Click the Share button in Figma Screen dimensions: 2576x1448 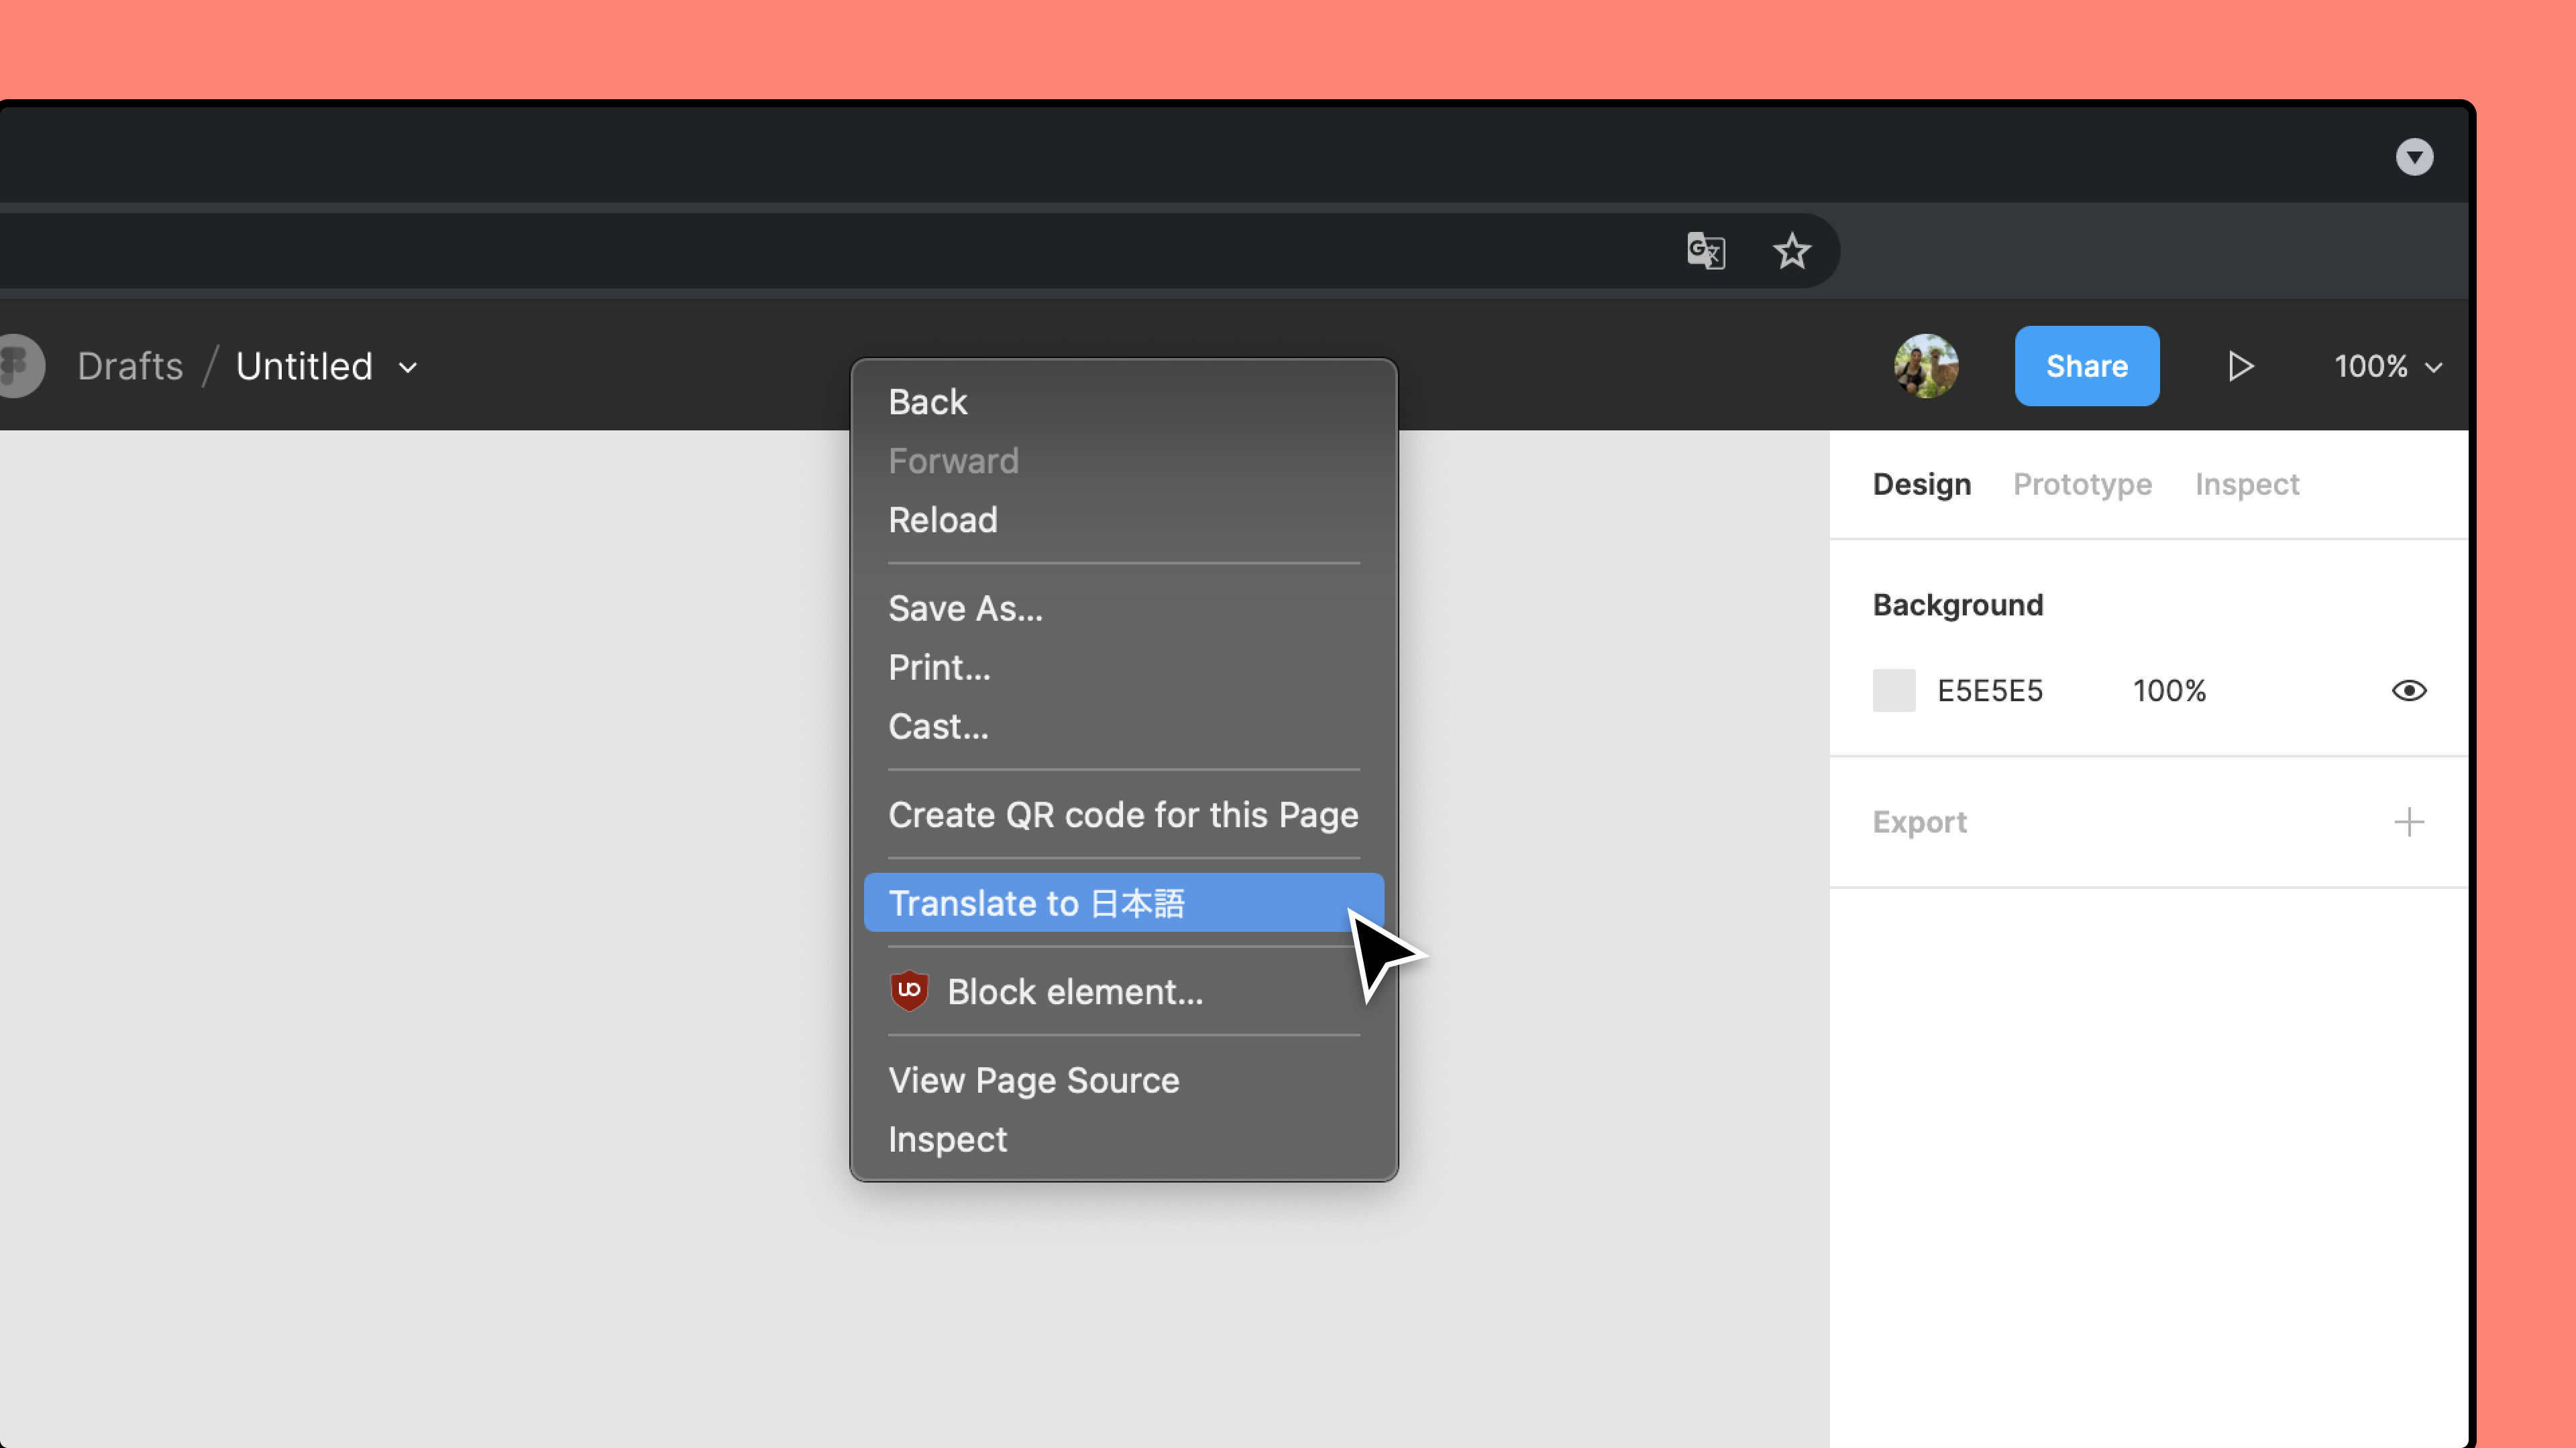click(2088, 366)
